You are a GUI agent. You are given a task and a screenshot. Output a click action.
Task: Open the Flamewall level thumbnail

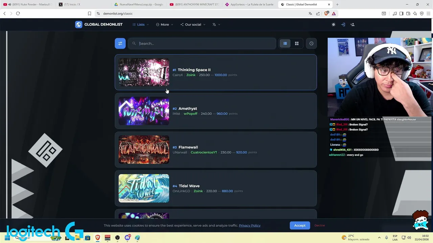[144, 150]
